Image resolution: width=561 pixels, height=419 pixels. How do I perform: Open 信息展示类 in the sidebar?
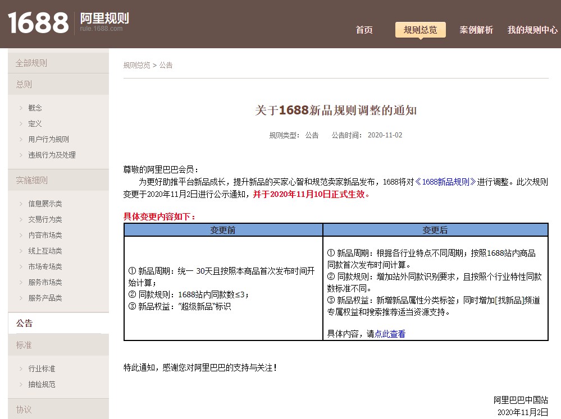pos(45,204)
